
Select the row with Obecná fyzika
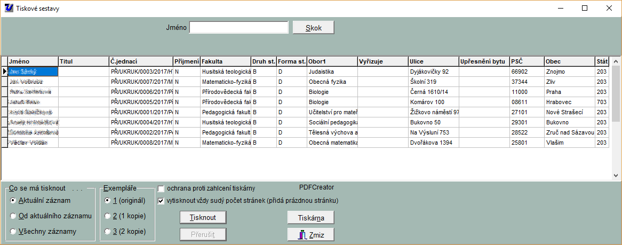point(331,82)
